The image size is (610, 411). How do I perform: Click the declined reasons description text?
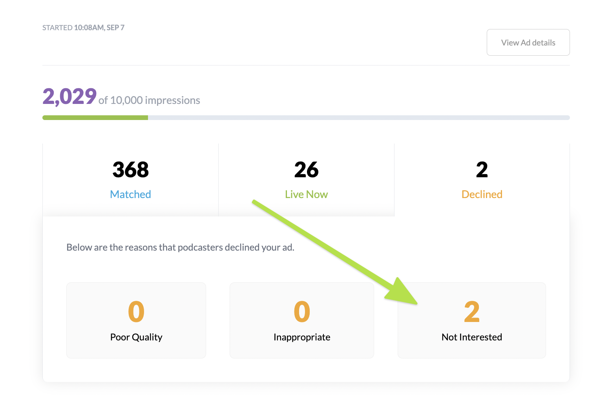(180, 247)
